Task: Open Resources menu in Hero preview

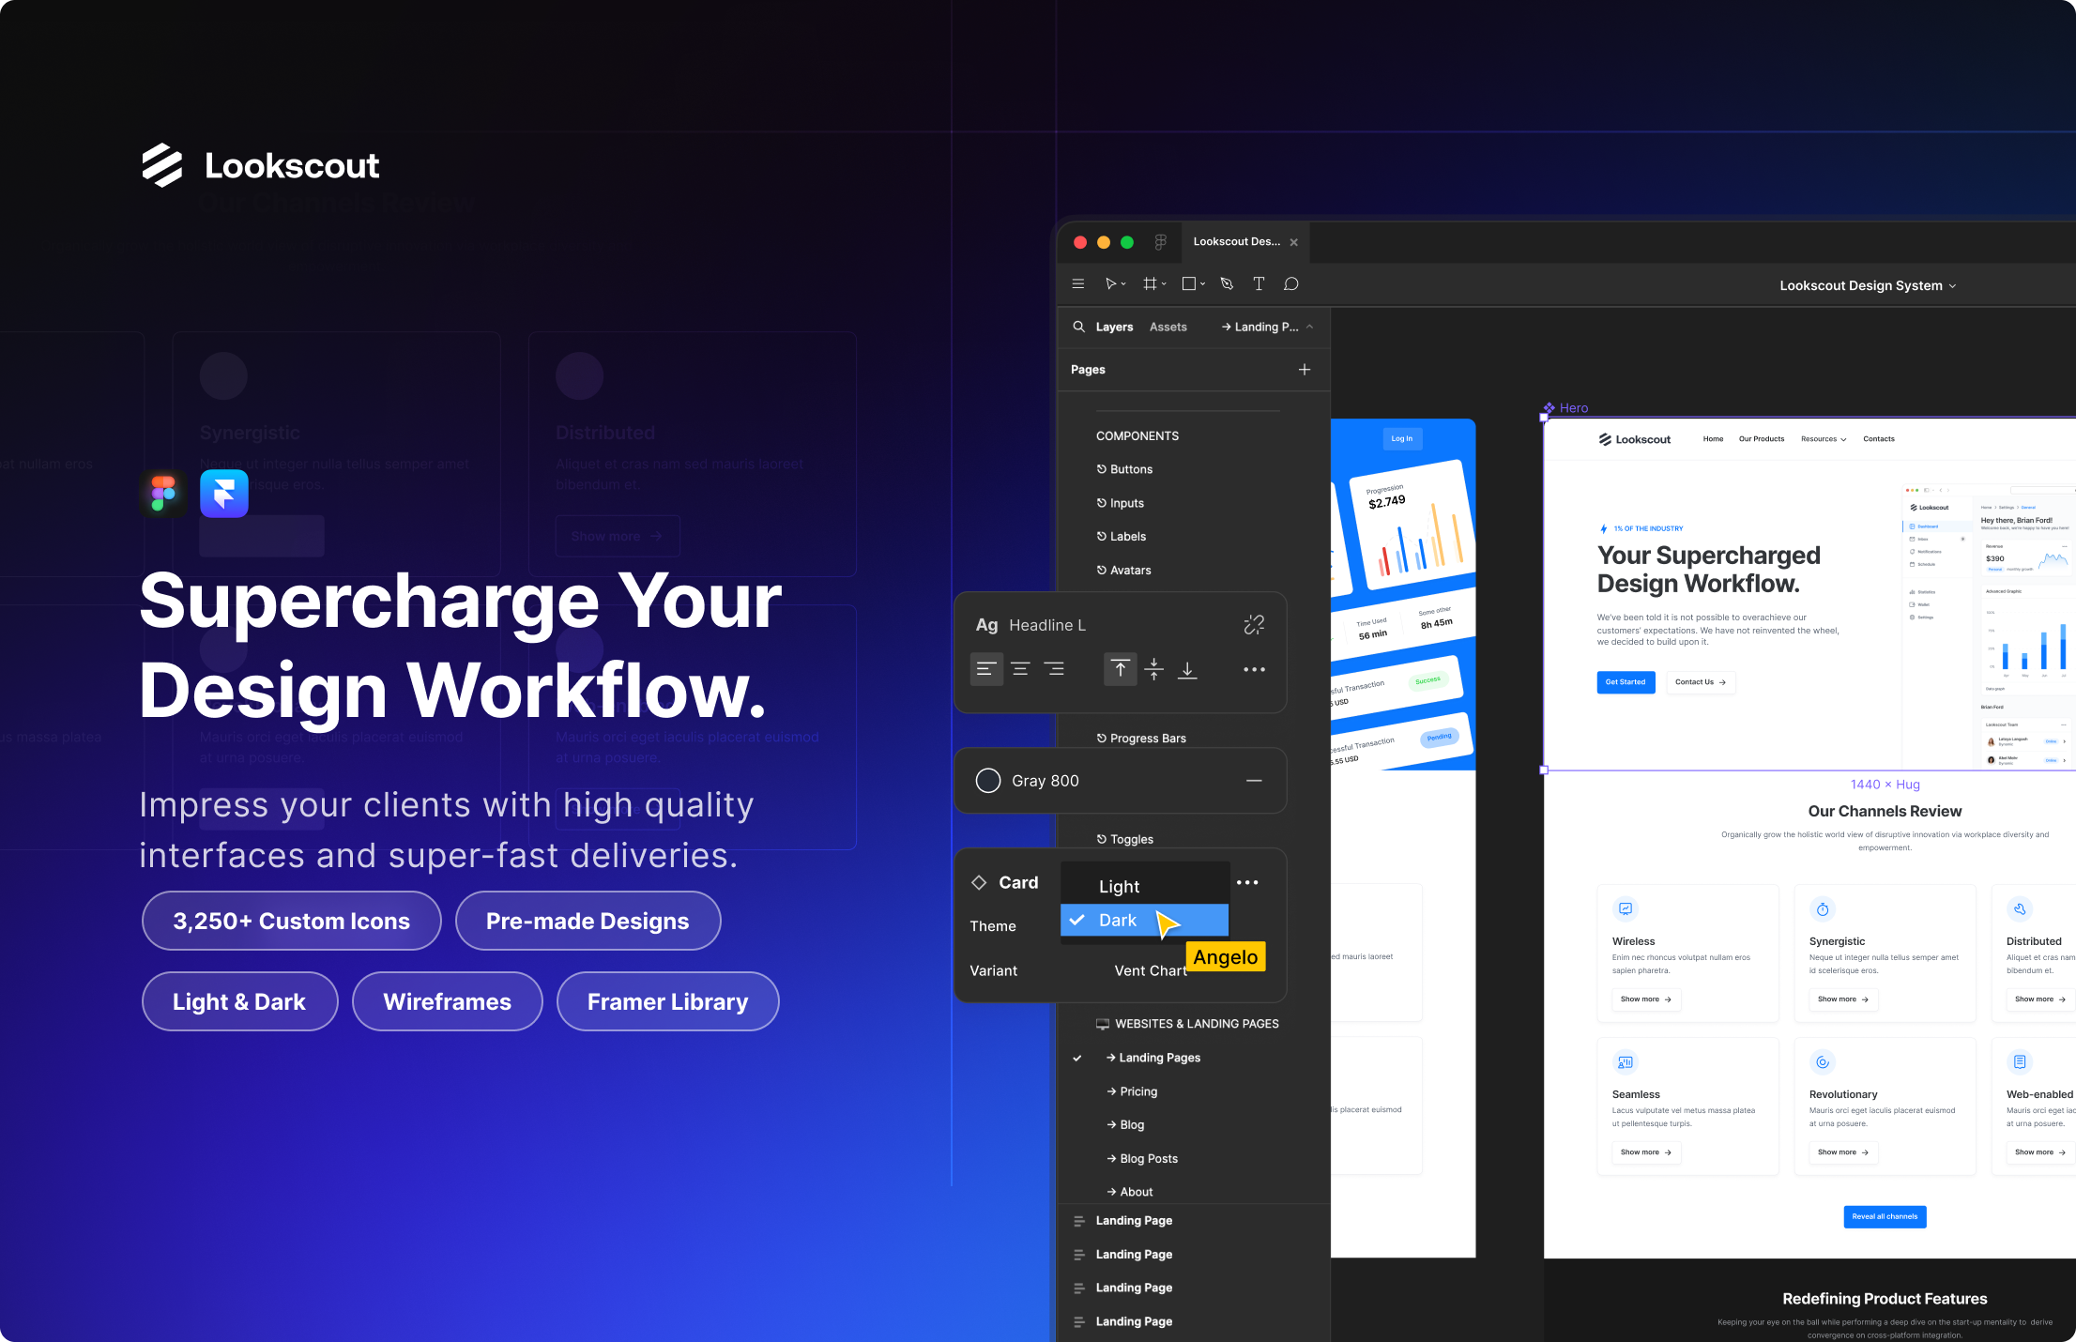Action: pyautogui.click(x=1824, y=439)
